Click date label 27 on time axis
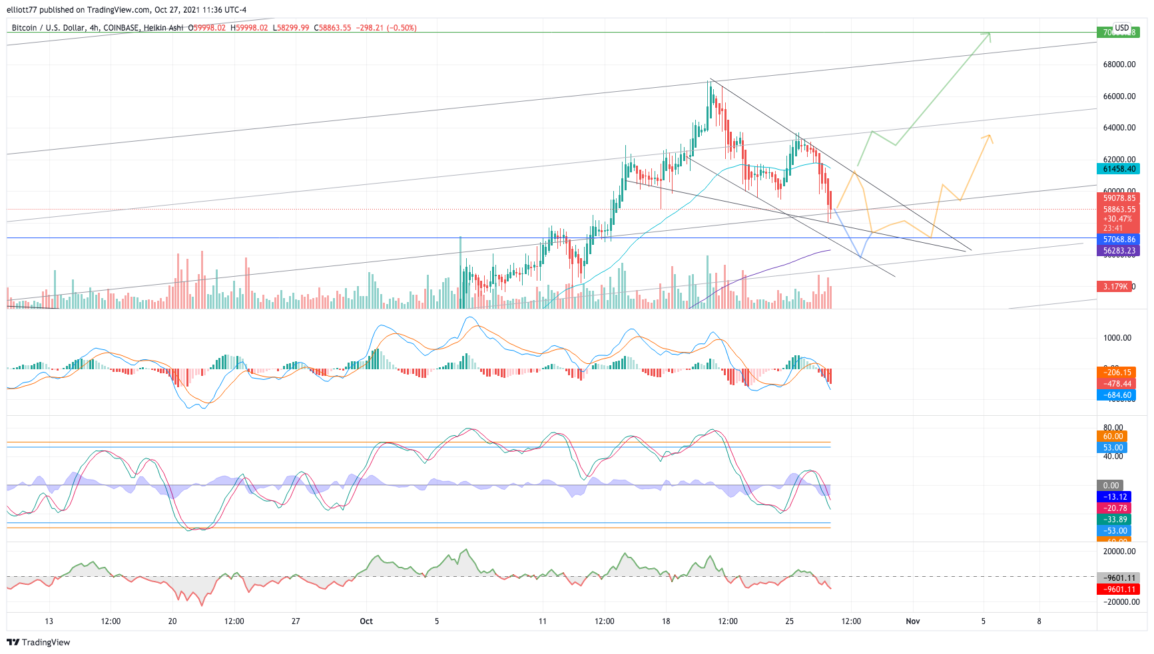Image resolution: width=1154 pixels, height=654 pixels. (296, 621)
